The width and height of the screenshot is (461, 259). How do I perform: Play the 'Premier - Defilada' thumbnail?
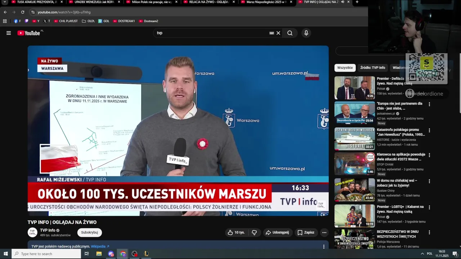[x=354, y=88]
